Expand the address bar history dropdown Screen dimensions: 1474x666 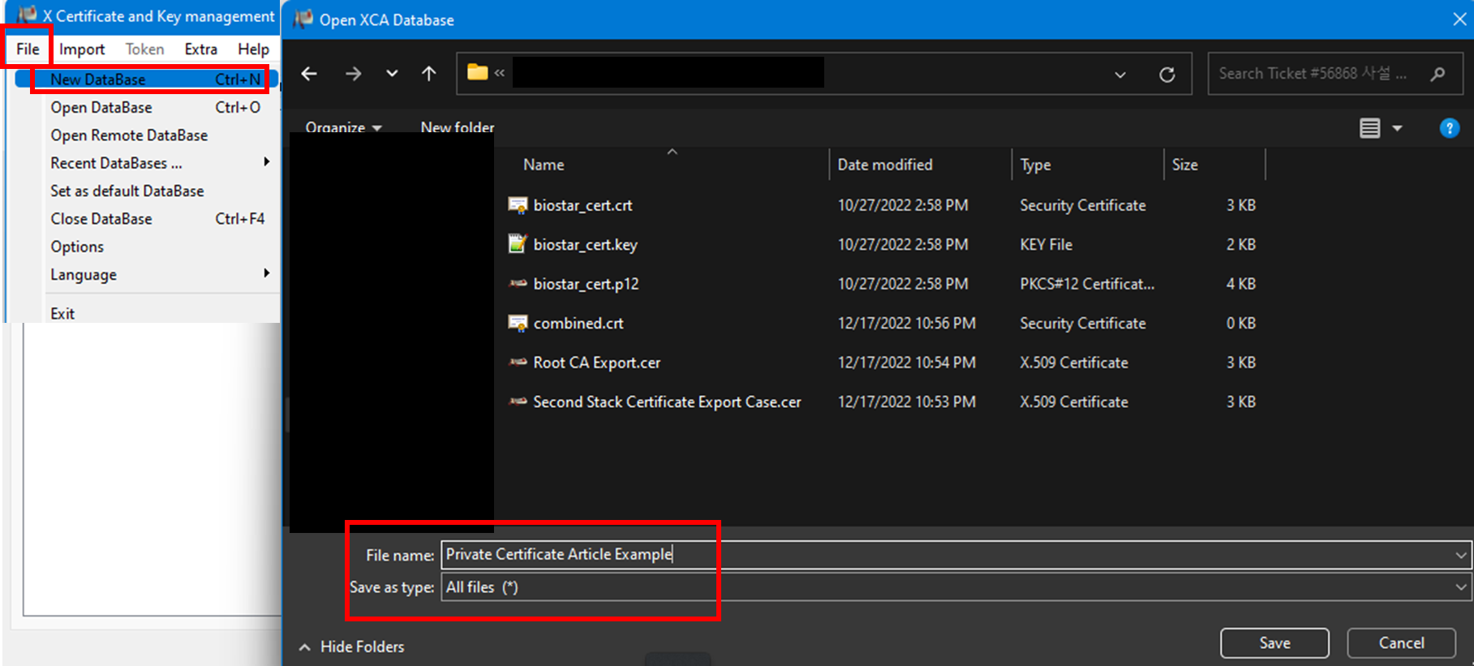coord(1120,75)
